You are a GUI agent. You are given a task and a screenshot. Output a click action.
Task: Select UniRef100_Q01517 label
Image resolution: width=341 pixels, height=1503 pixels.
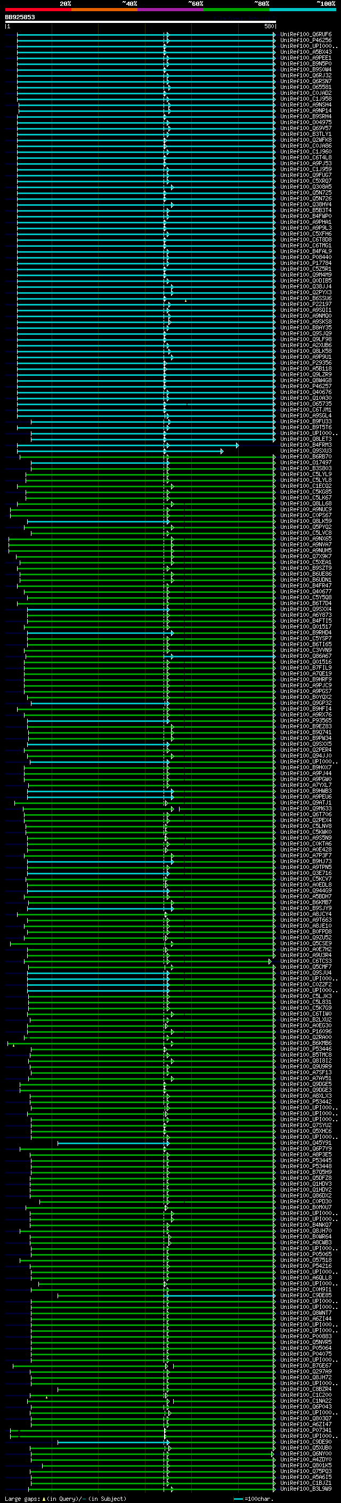(x=305, y=627)
